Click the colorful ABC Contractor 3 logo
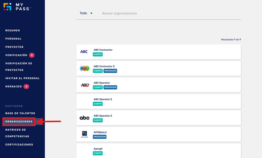The image size is (262, 158). (84, 68)
